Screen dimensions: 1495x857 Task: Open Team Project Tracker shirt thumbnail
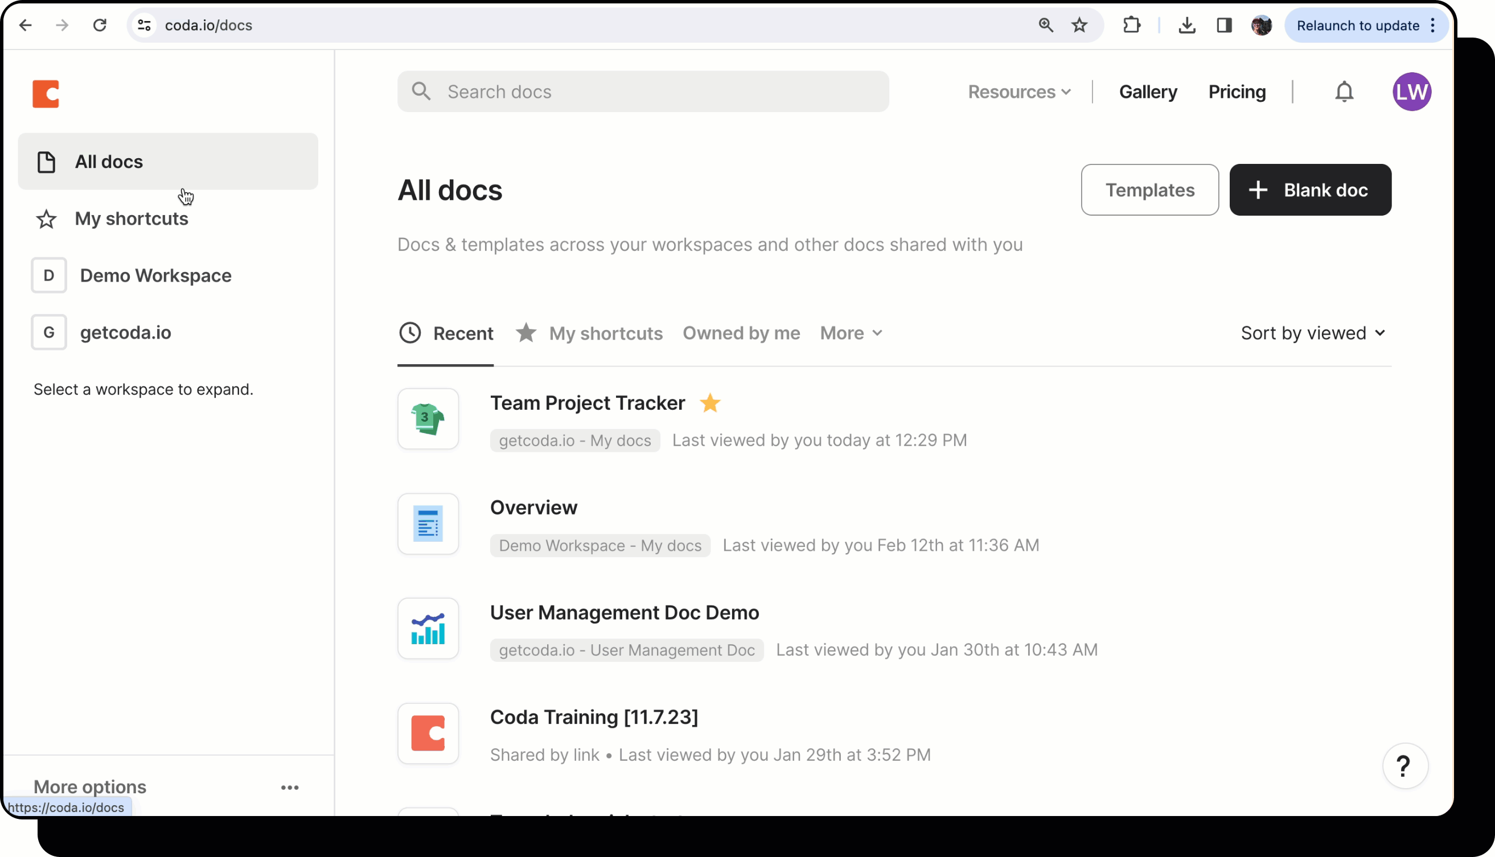click(x=428, y=419)
